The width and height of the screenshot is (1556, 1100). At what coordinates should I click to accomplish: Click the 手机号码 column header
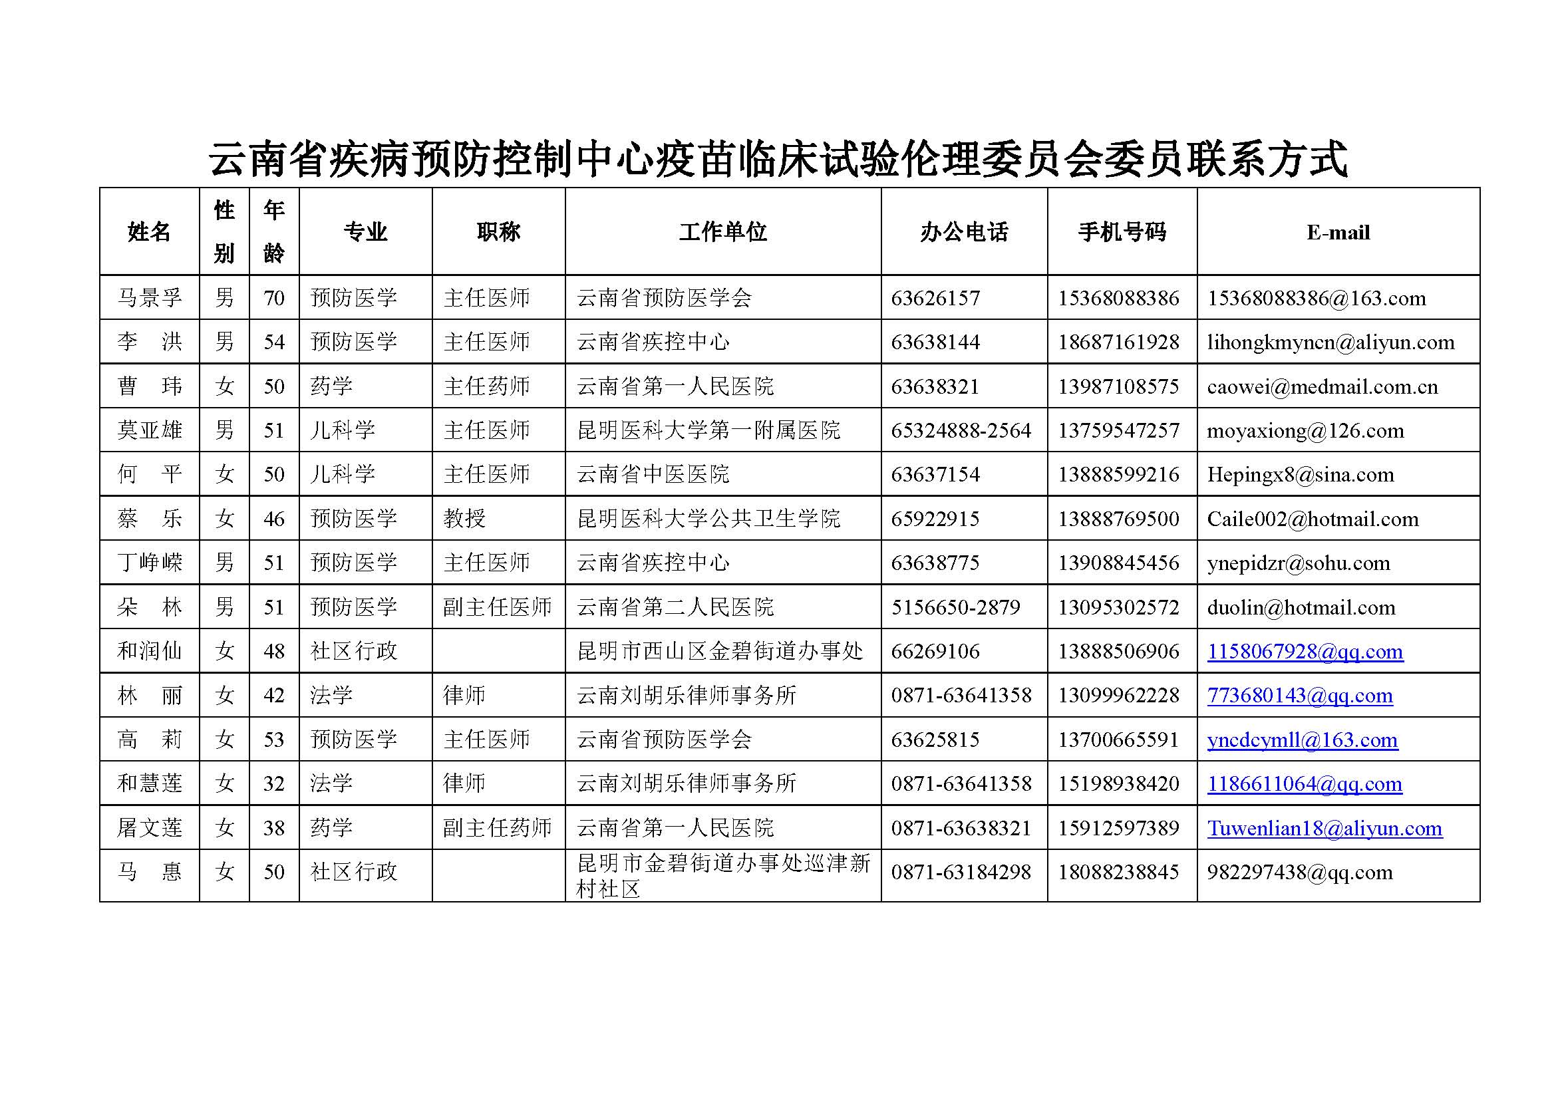[1122, 232]
